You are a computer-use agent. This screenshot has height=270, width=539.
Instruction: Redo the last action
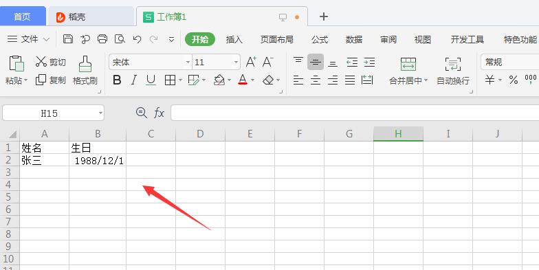tap(154, 39)
